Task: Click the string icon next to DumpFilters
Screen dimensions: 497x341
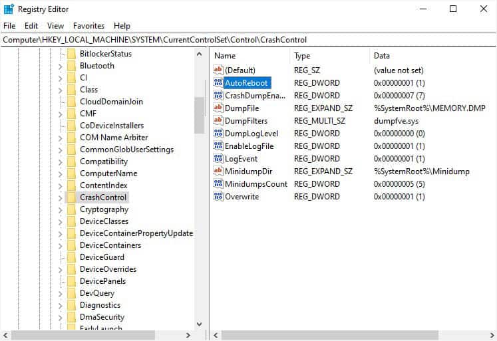Action: coord(218,120)
